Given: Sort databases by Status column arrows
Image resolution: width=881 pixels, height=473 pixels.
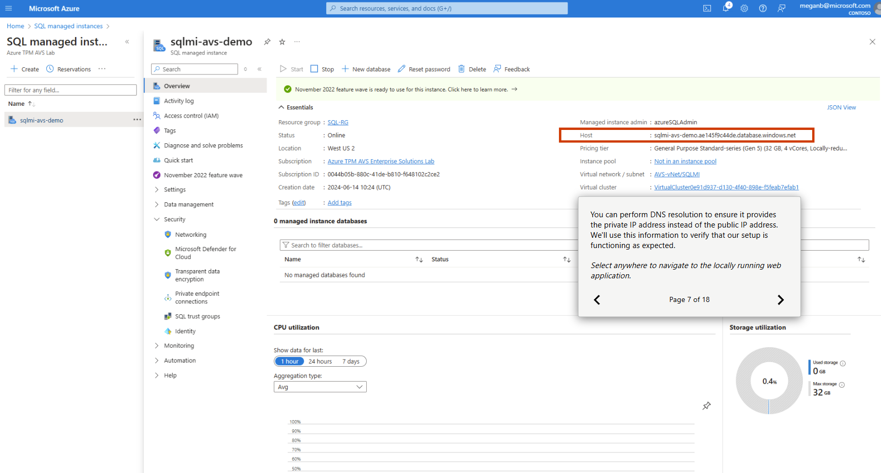Looking at the screenshot, I should tap(567, 259).
